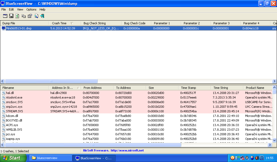277x162 pixels.
Task: Open the View menu
Action: 20,9
